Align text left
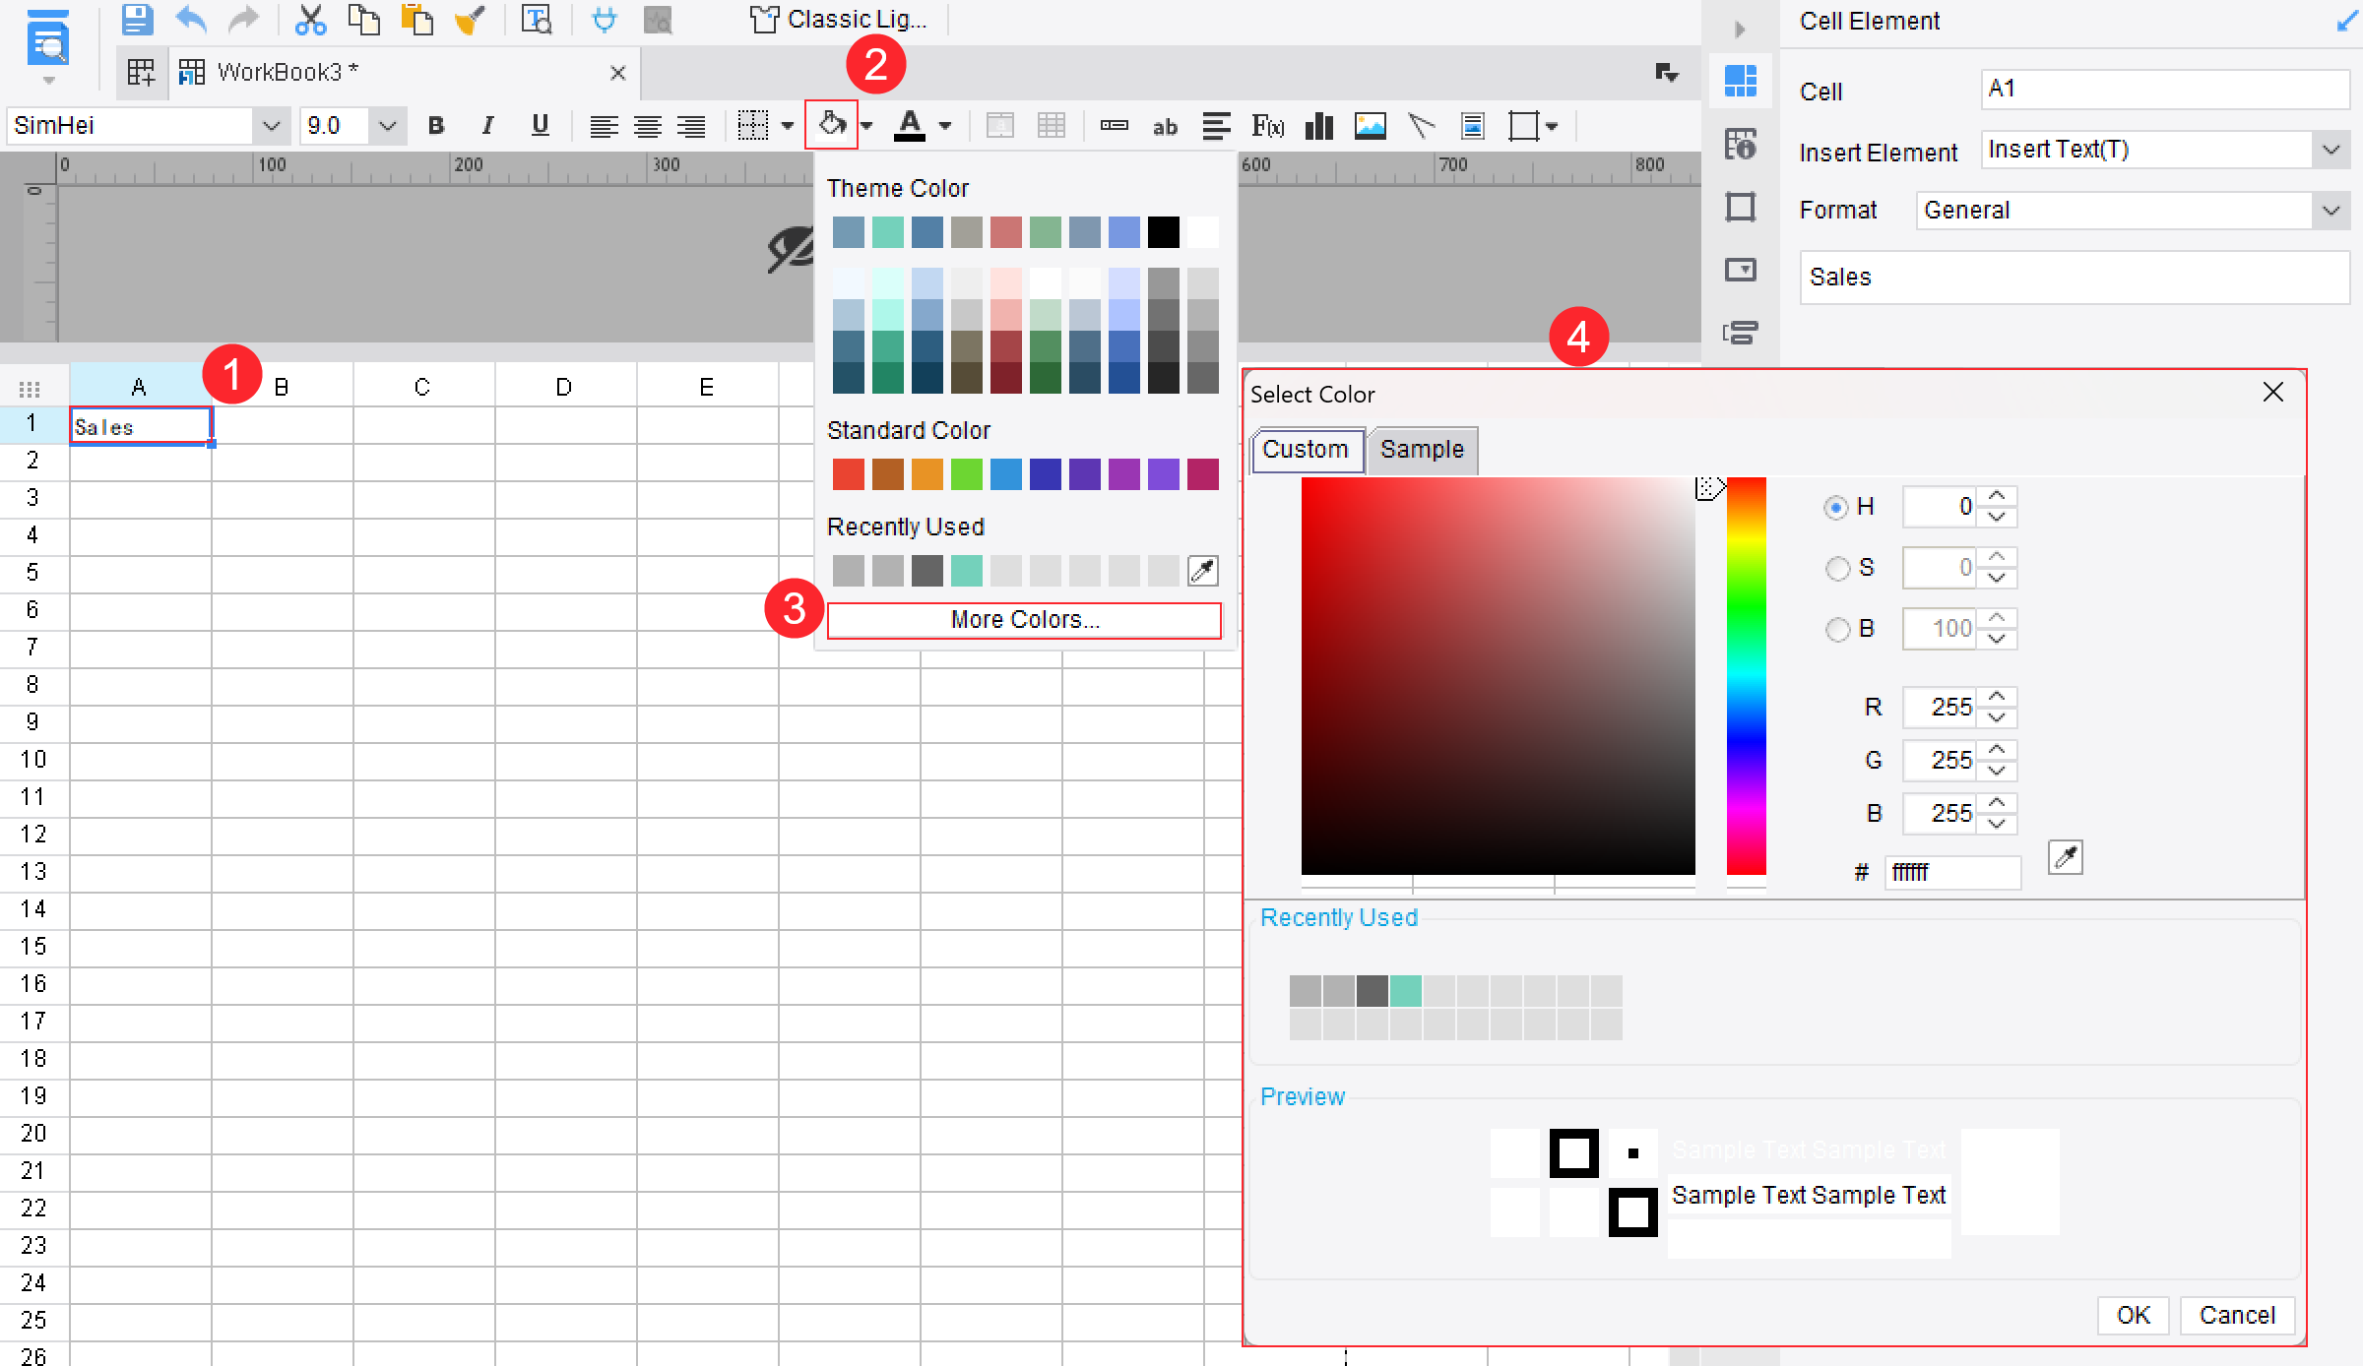 pos(604,126)
